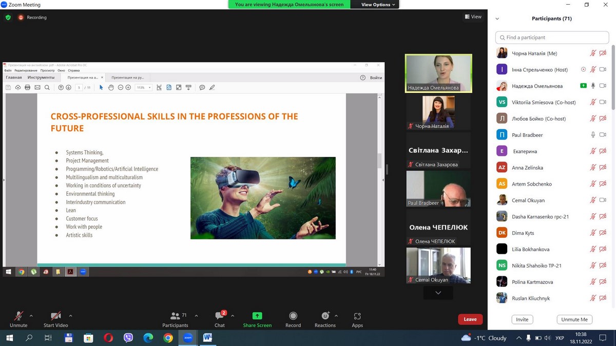This screenshot has height=346, width=616.
Task: Open the View Options dropdown
Action: (x=378, y=5)
